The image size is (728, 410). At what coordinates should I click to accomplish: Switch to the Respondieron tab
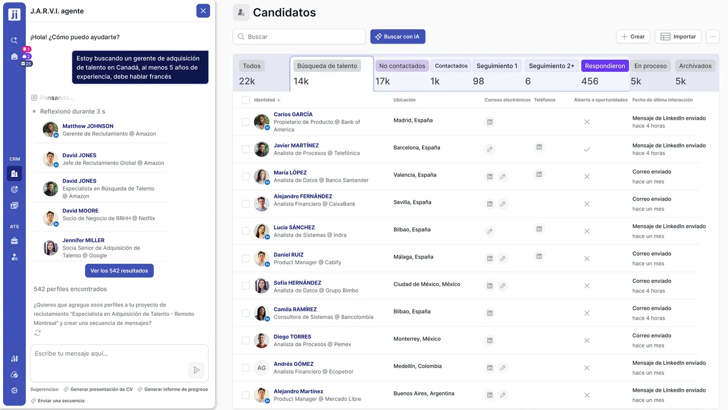605,66
